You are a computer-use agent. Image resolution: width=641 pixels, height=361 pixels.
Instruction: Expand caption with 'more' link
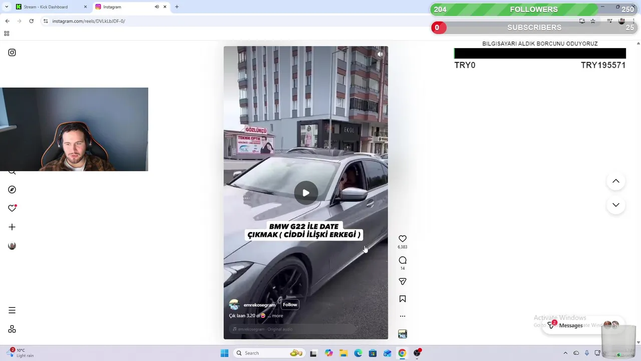point(277,316)
